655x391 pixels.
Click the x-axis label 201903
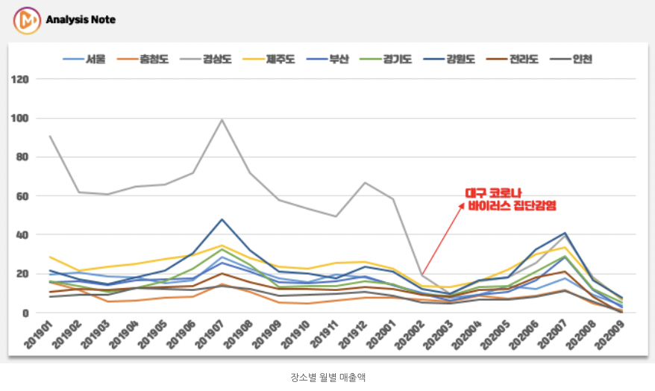(96, 334)
